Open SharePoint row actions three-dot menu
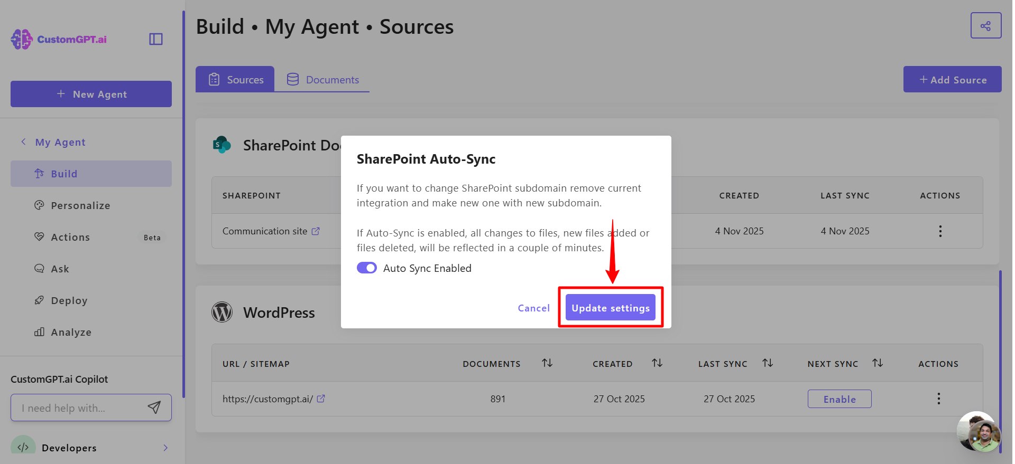The height and width of the screenshot is (464, 1015). (940, 231)
